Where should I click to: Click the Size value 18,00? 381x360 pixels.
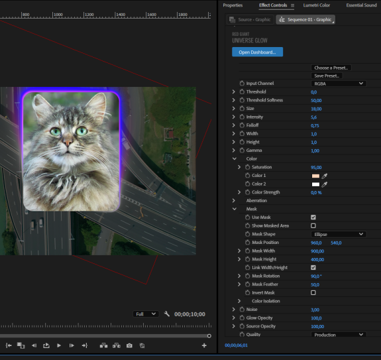(x=316, y=109)
